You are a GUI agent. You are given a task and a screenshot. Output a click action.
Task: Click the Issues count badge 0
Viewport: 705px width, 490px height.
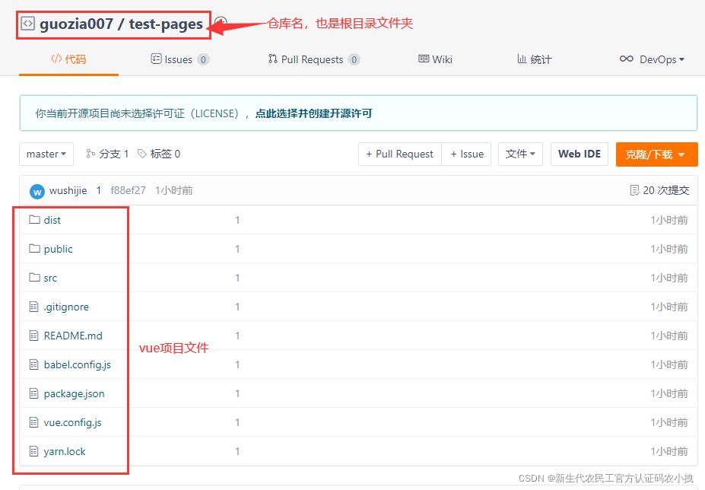203,59
